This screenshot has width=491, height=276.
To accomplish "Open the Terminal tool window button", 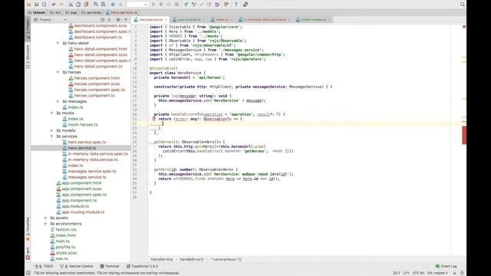I will (109, 266).
